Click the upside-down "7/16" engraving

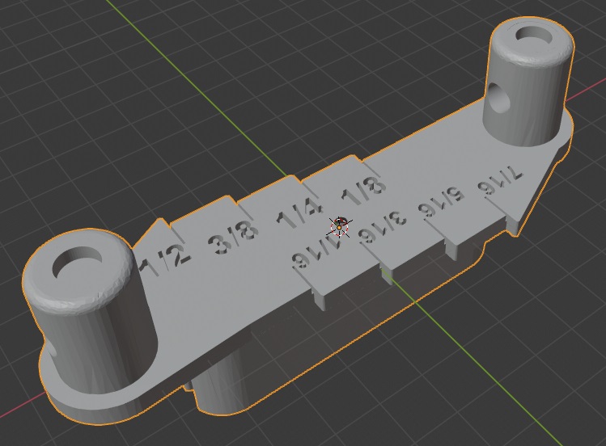pyautogui.click(x=500, y=180)
